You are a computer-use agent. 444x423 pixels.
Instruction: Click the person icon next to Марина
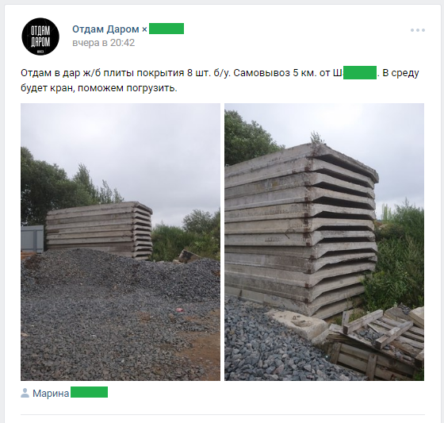[25, 393]
